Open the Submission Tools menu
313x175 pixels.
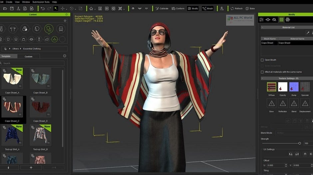41,2
